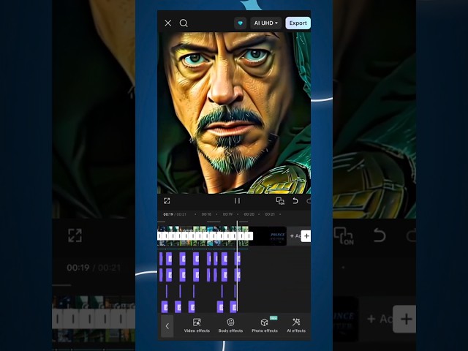The height and width of the screenshot is (351, 468).
Task: Select the main video track strip
Action: [203, 236]
